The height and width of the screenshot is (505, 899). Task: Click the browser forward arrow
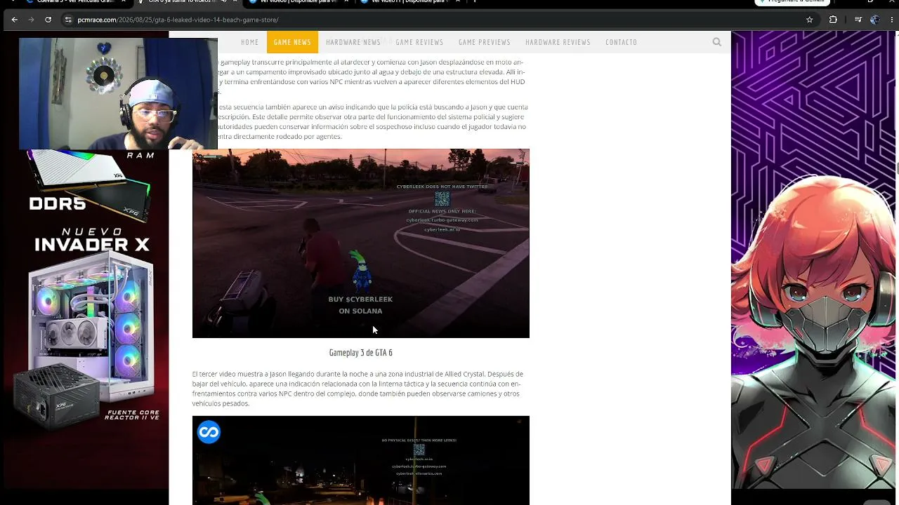[31, 20]
